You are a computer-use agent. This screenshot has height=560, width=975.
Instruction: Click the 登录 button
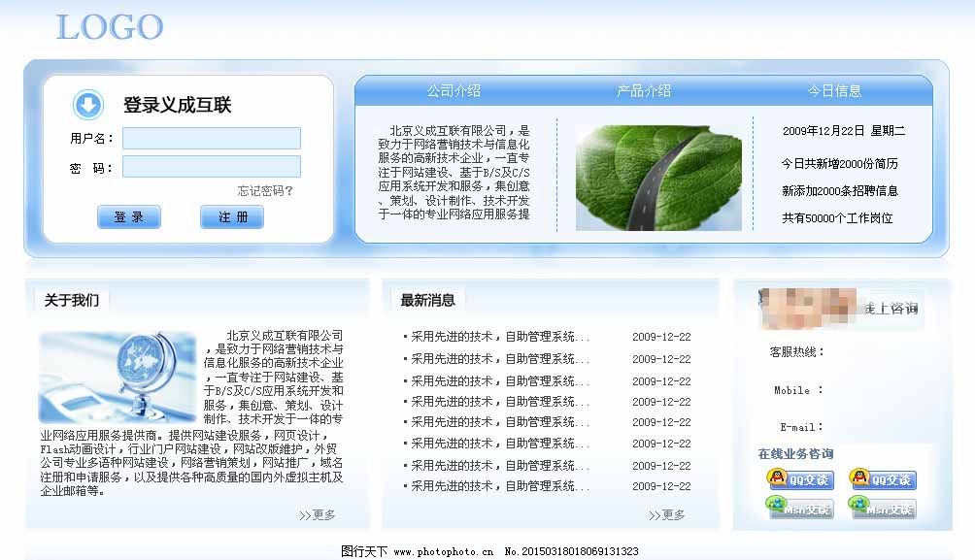pyautogui.click(x=129, y=216)
